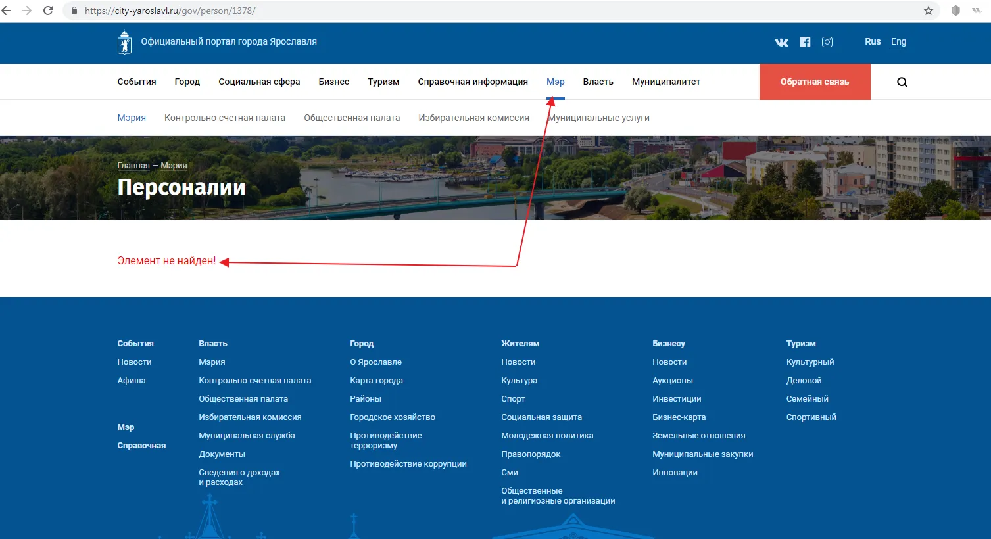991x539 pixels.
Task: Click the VK social network icon
Action: click(x=781, y=42)
